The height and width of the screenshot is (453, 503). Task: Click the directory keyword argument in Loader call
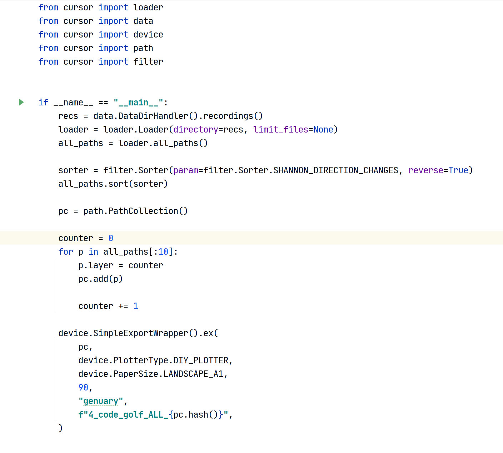pos(195,130)
